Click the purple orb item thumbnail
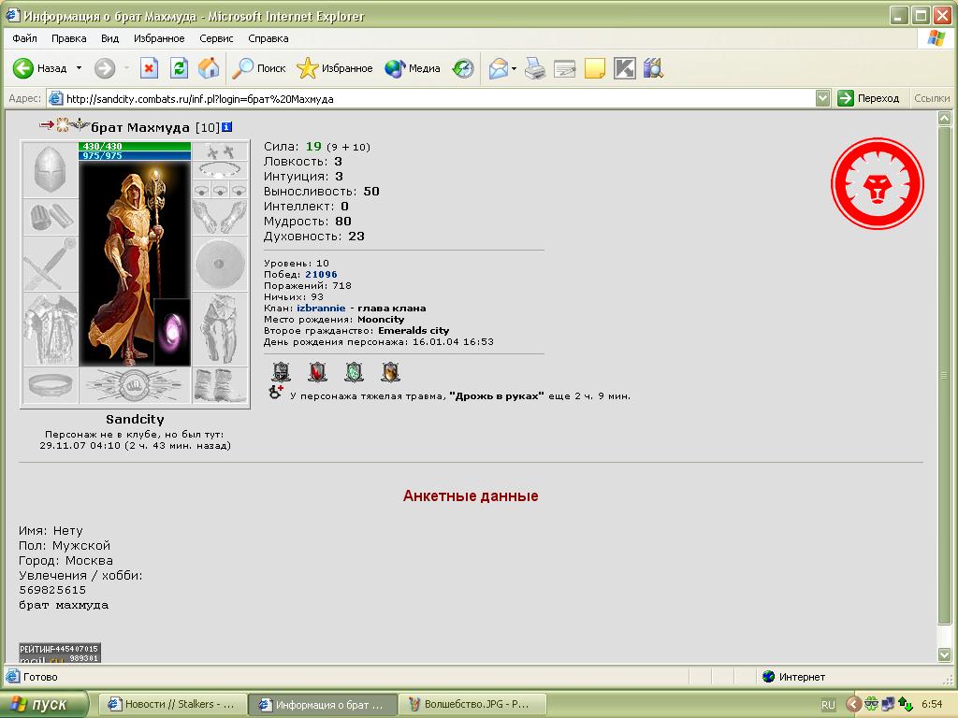Screen dimensions: 958x718 [x=172, y=332]
